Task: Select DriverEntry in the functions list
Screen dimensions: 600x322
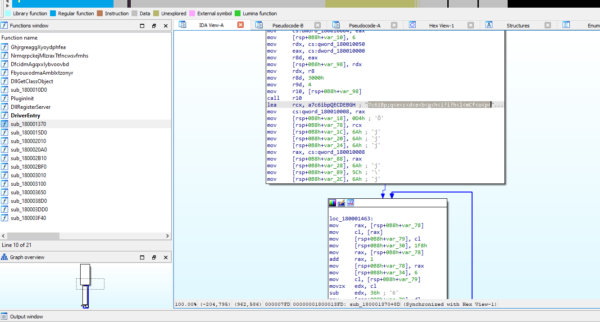Action: pyautogui.click(x=25, y=116)
